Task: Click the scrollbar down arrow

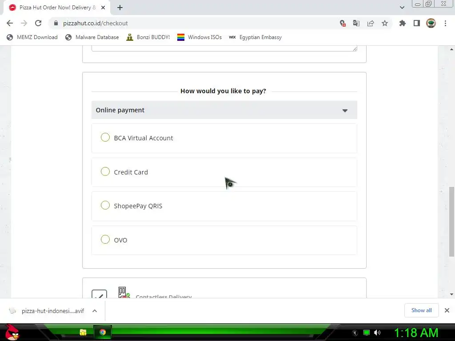Action: (451, 294)
